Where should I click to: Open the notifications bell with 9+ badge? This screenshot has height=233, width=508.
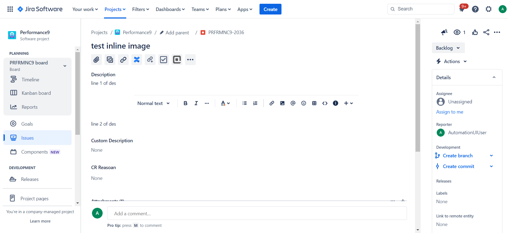pos(462,9)
